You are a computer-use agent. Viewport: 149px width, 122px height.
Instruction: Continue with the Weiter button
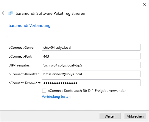point(110,116)
